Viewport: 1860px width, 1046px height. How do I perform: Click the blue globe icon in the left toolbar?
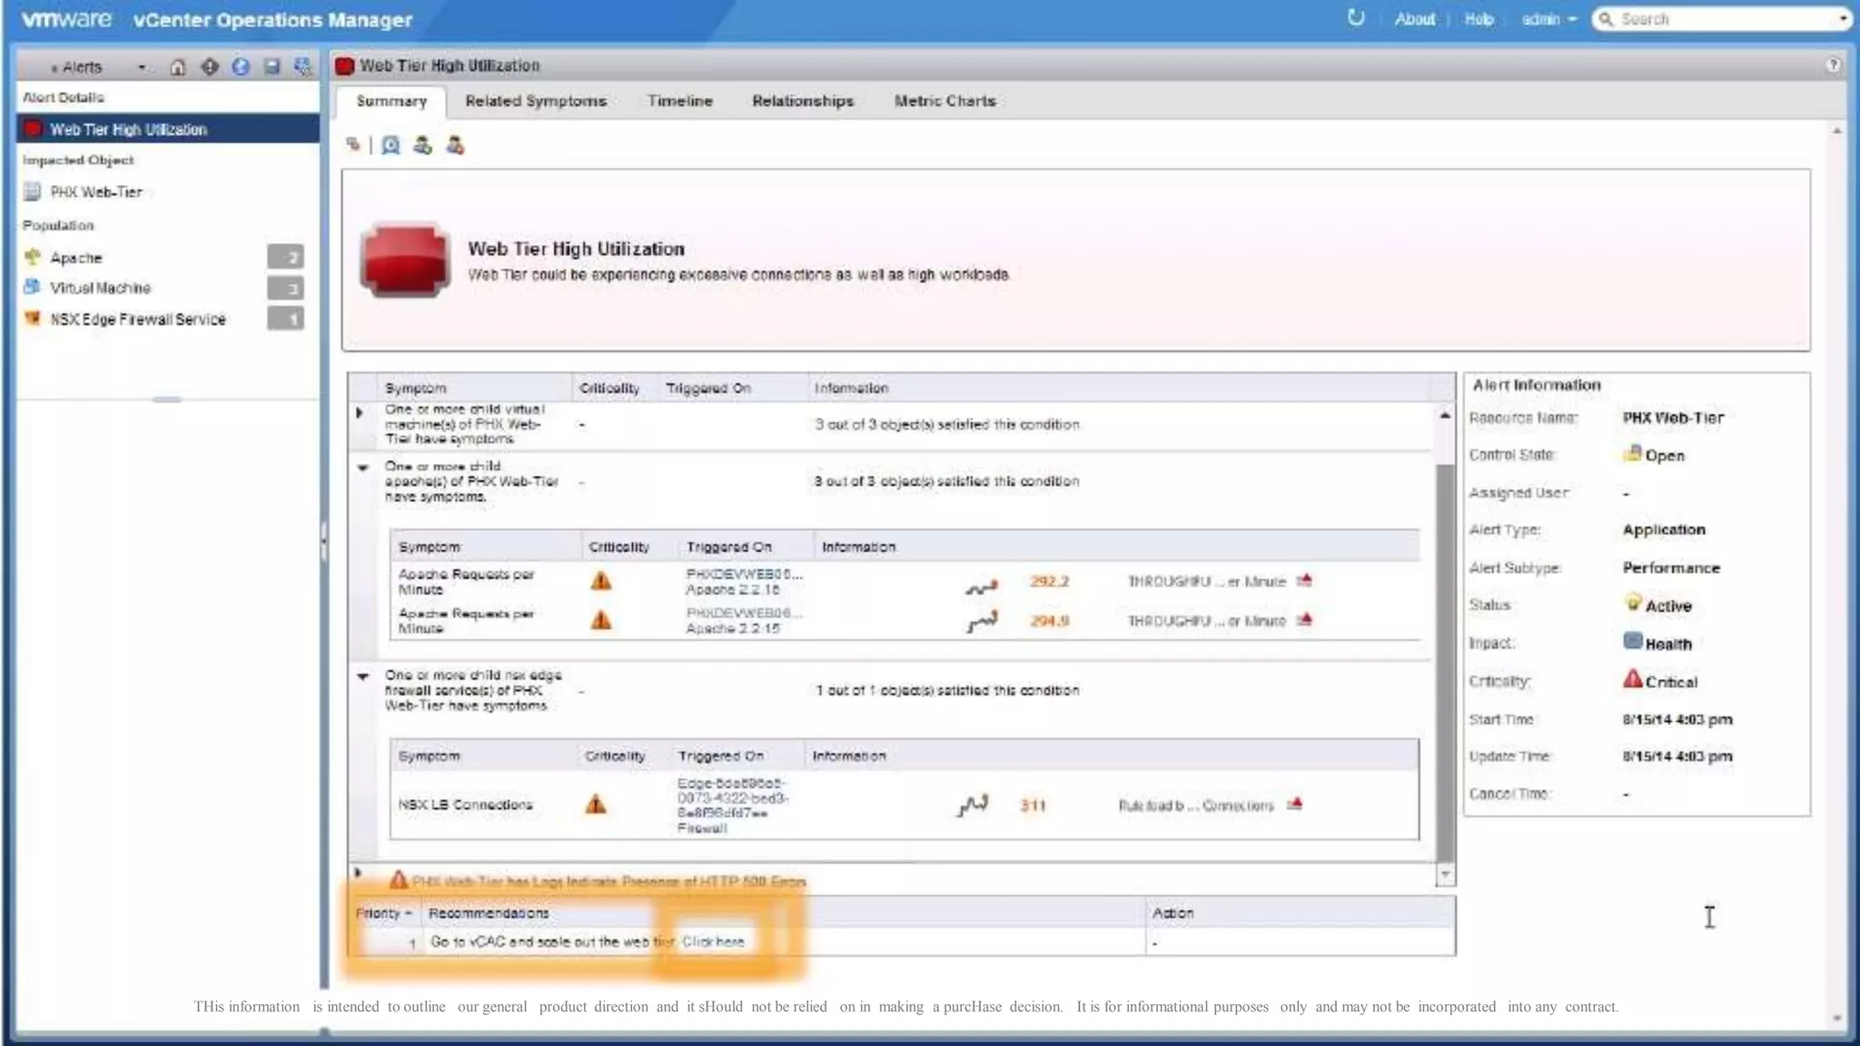point(241,67)
